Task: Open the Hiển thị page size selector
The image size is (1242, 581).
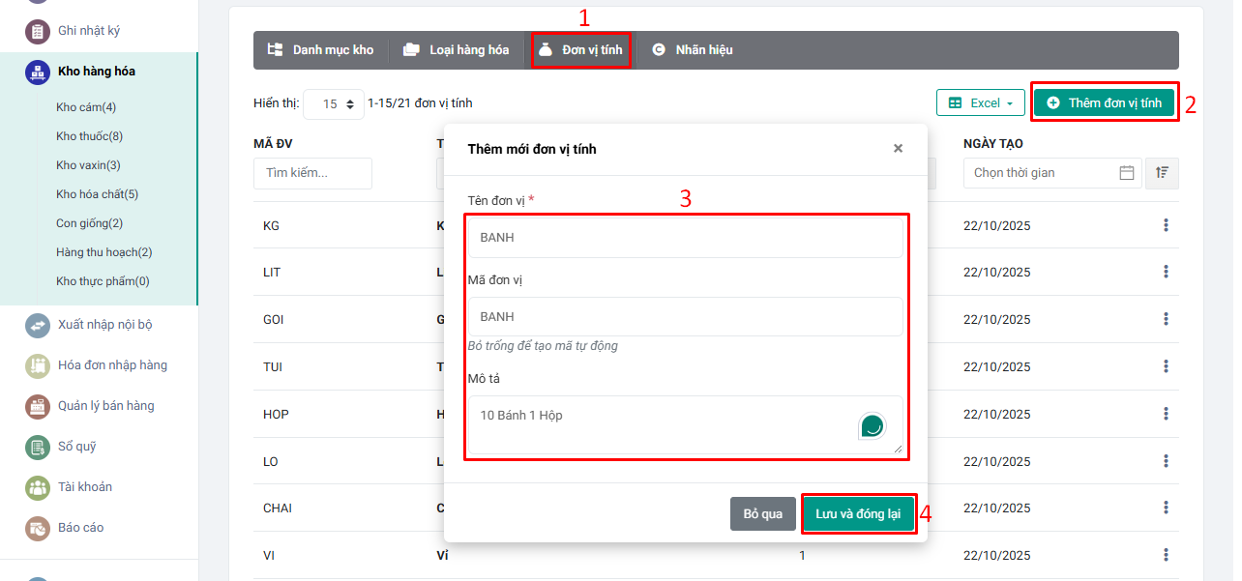Action: (x=333, y=103)
